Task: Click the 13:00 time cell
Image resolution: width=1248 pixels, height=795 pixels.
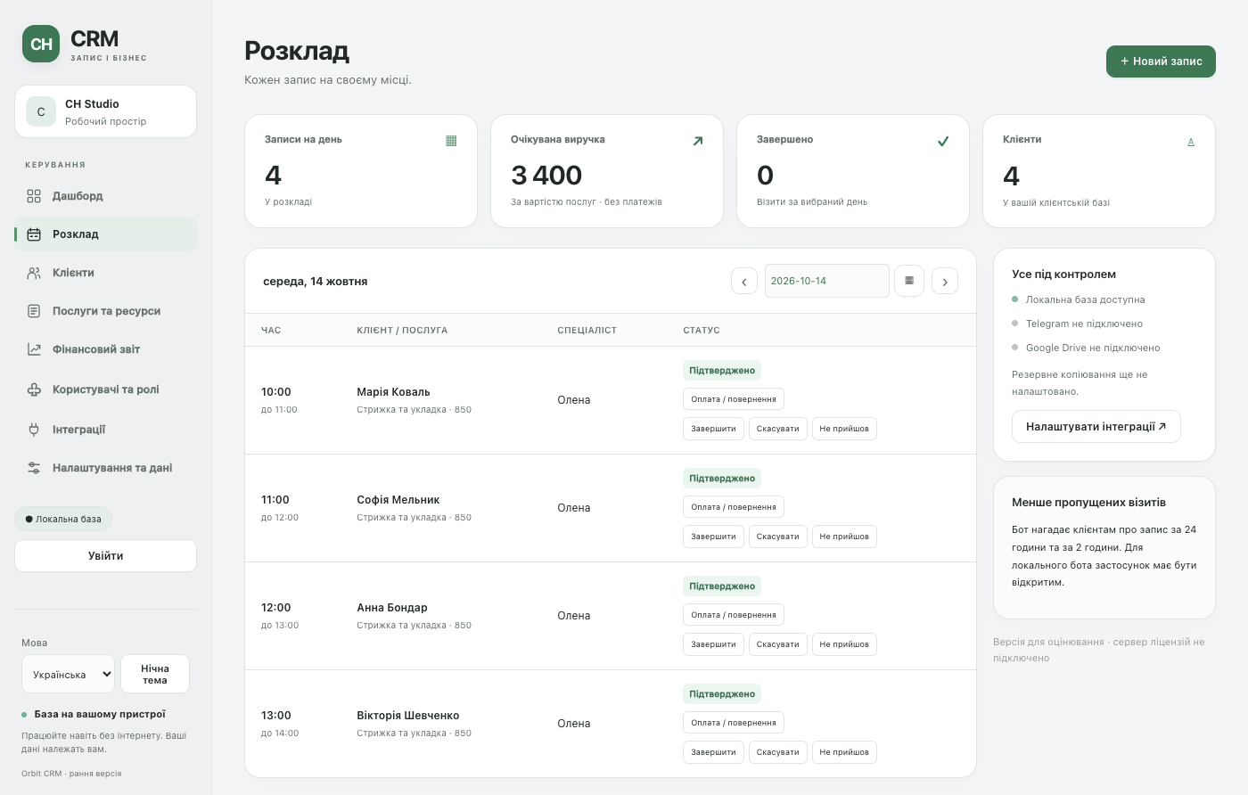Action: tap(276, 716)
